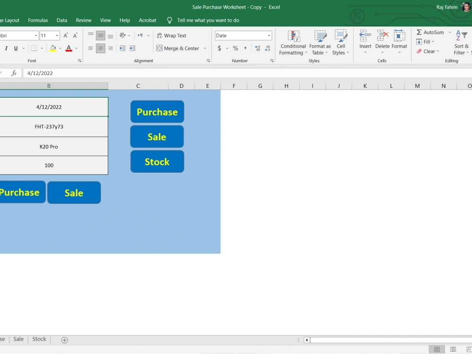Apply Comma Style
This screenshot has height=354, width=472.
click(x=245, y=48)
